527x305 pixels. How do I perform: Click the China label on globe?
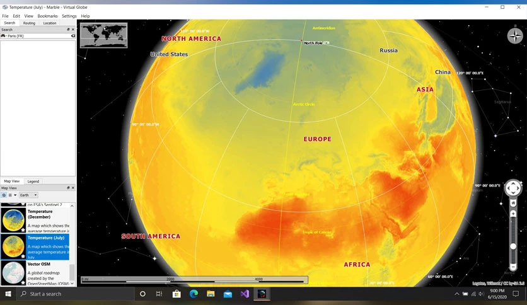tap(443, 72)
